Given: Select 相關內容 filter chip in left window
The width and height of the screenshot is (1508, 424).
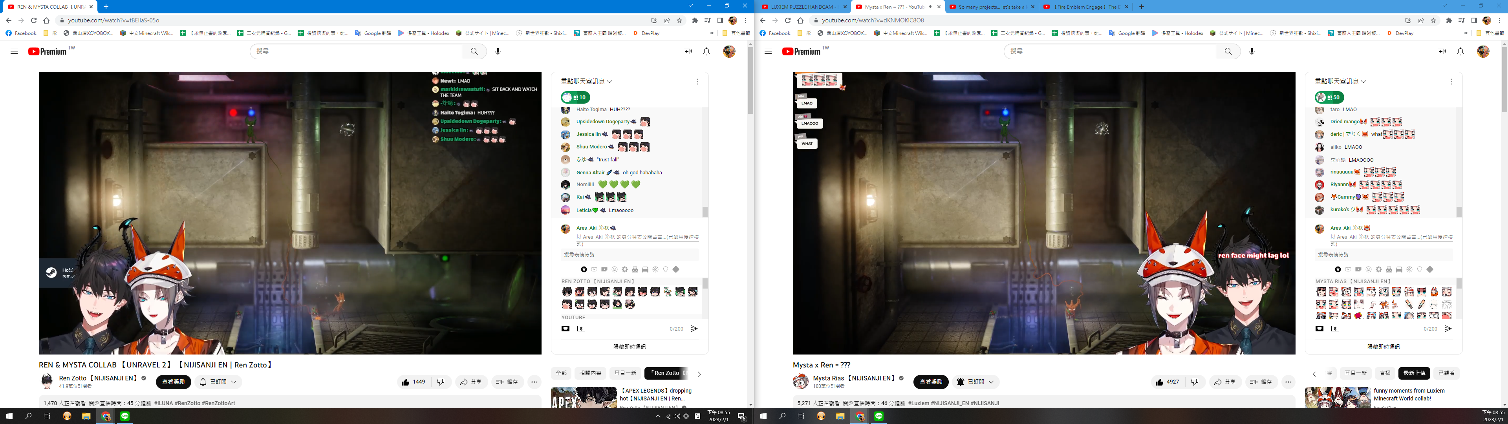Looking at the screenshot, I should [x=591, y=373].
